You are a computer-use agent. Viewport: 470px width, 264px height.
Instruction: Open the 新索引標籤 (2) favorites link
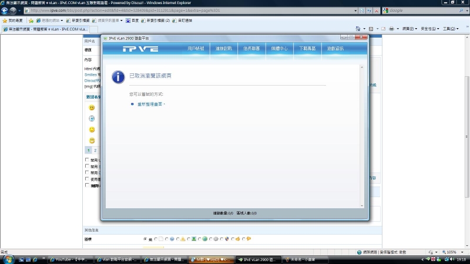(155, 21)
